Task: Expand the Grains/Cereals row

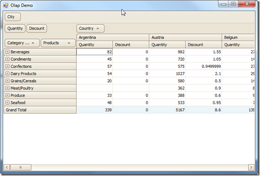Action: coord(7,80)
